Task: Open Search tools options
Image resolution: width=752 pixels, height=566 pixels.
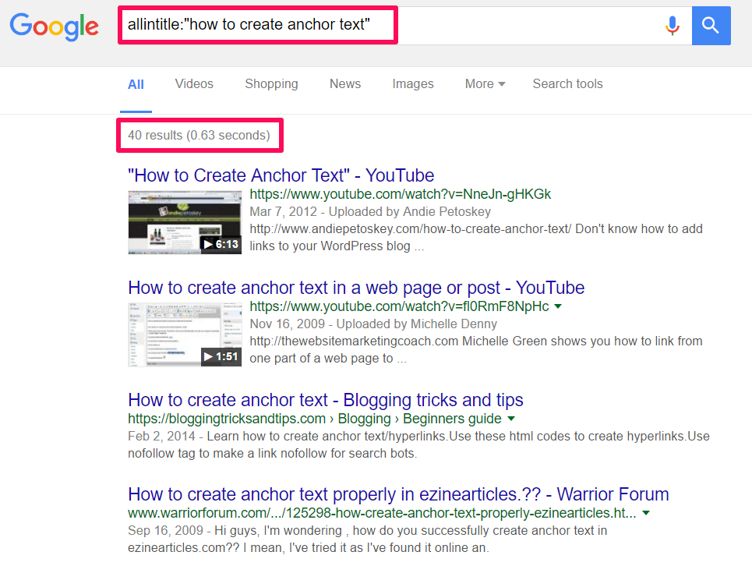Action: coord(567,84)
